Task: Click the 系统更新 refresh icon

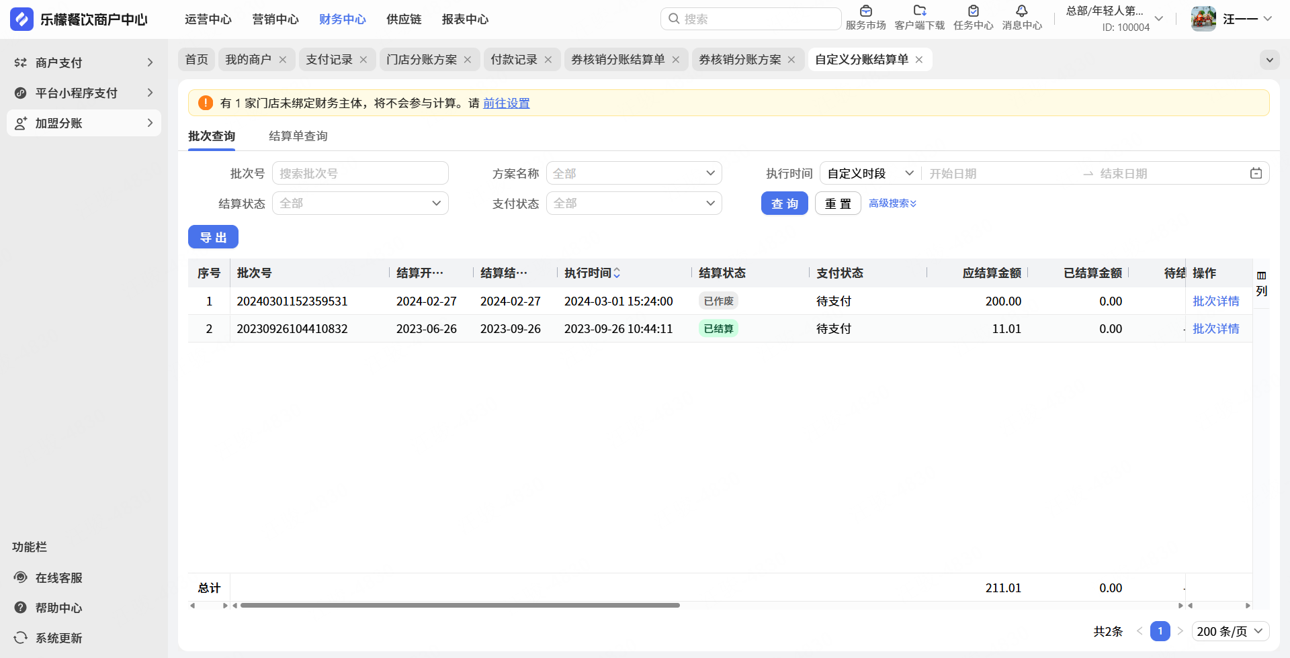Action: (x=21, y=638)
